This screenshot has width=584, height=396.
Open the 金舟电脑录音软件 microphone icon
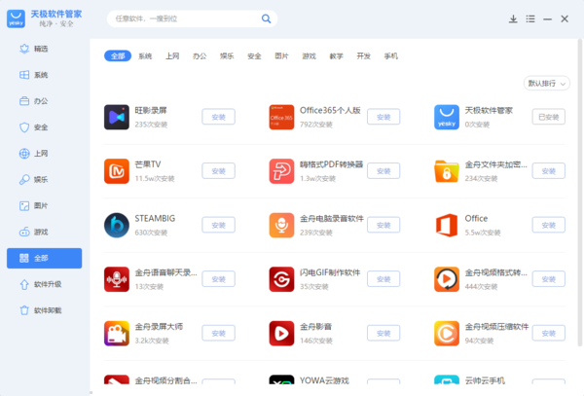click(281, 225)
